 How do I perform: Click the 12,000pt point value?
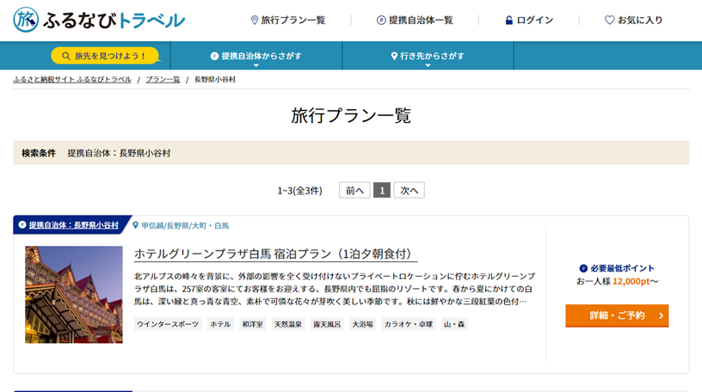pos(631,281)
